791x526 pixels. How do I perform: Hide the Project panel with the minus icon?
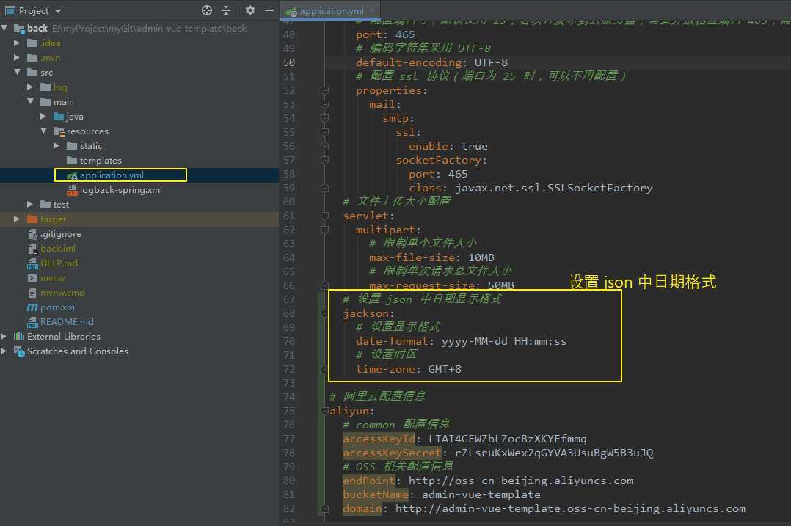[269, 10]
